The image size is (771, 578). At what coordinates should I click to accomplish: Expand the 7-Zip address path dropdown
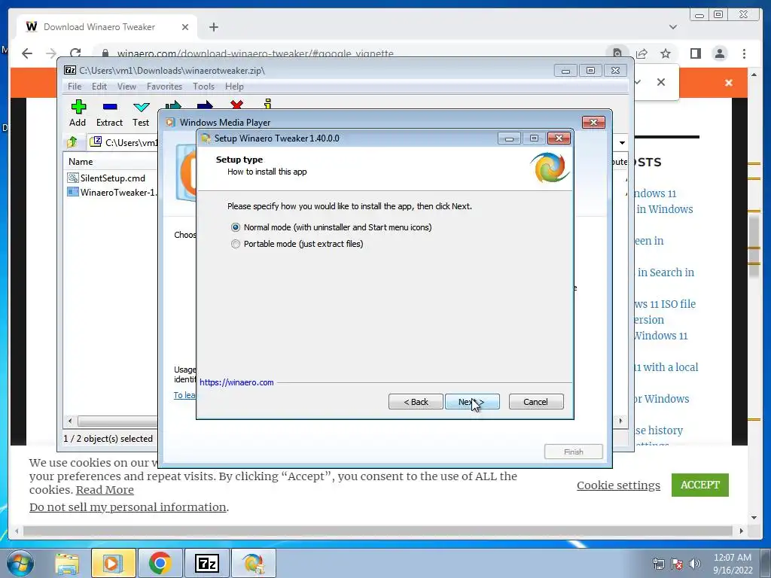click(x=622, y=142)
